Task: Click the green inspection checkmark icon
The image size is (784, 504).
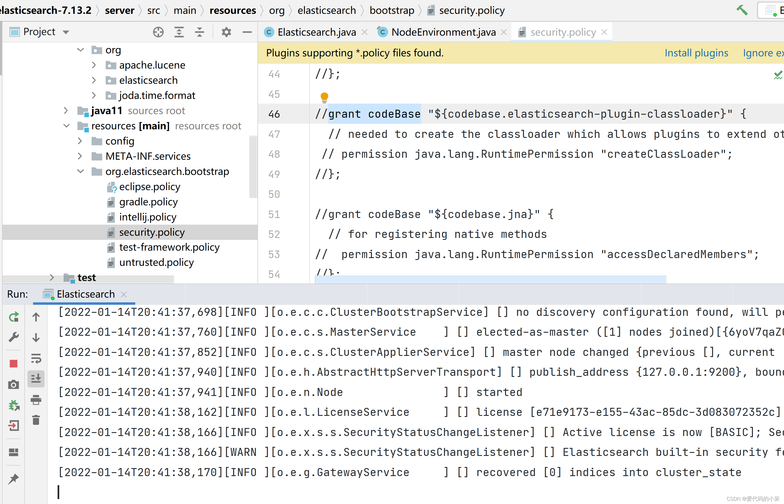Action: pyautogui.click(x=778, y=75)
